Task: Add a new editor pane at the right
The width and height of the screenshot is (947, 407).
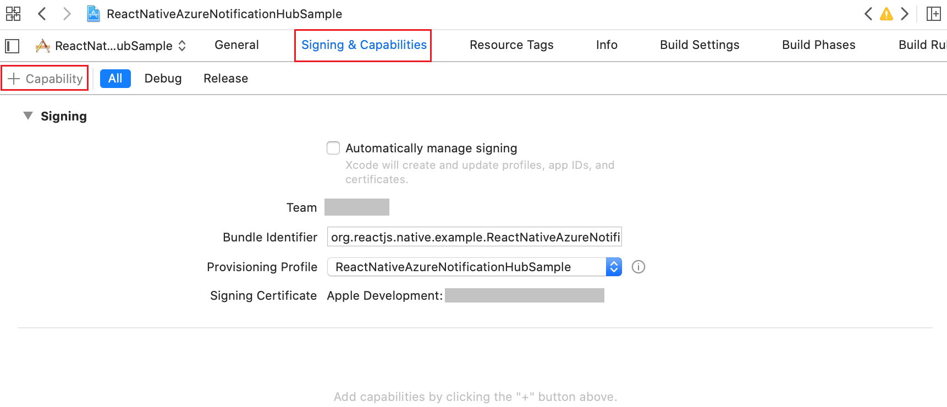Action: pos(934,14)
